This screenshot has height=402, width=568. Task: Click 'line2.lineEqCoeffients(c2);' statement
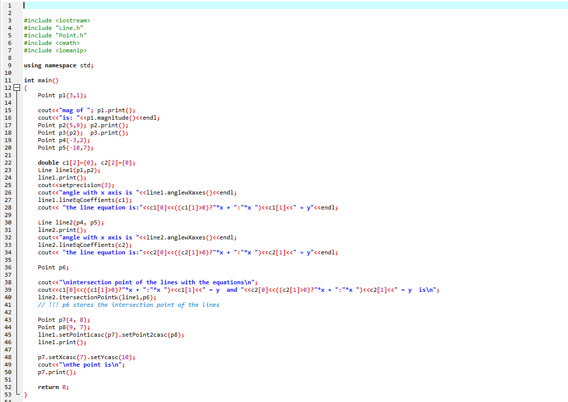[85, 245]
